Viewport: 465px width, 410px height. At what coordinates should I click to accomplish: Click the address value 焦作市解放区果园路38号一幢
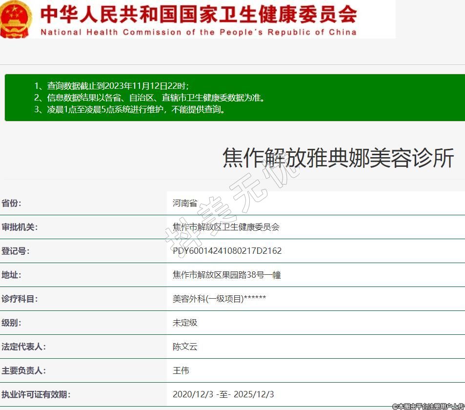[x=226, y=275]
